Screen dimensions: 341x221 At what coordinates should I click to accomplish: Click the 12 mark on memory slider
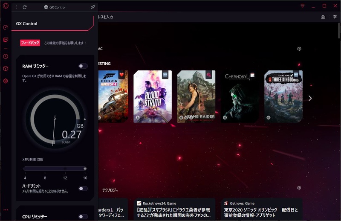click(x=65, y=178)
